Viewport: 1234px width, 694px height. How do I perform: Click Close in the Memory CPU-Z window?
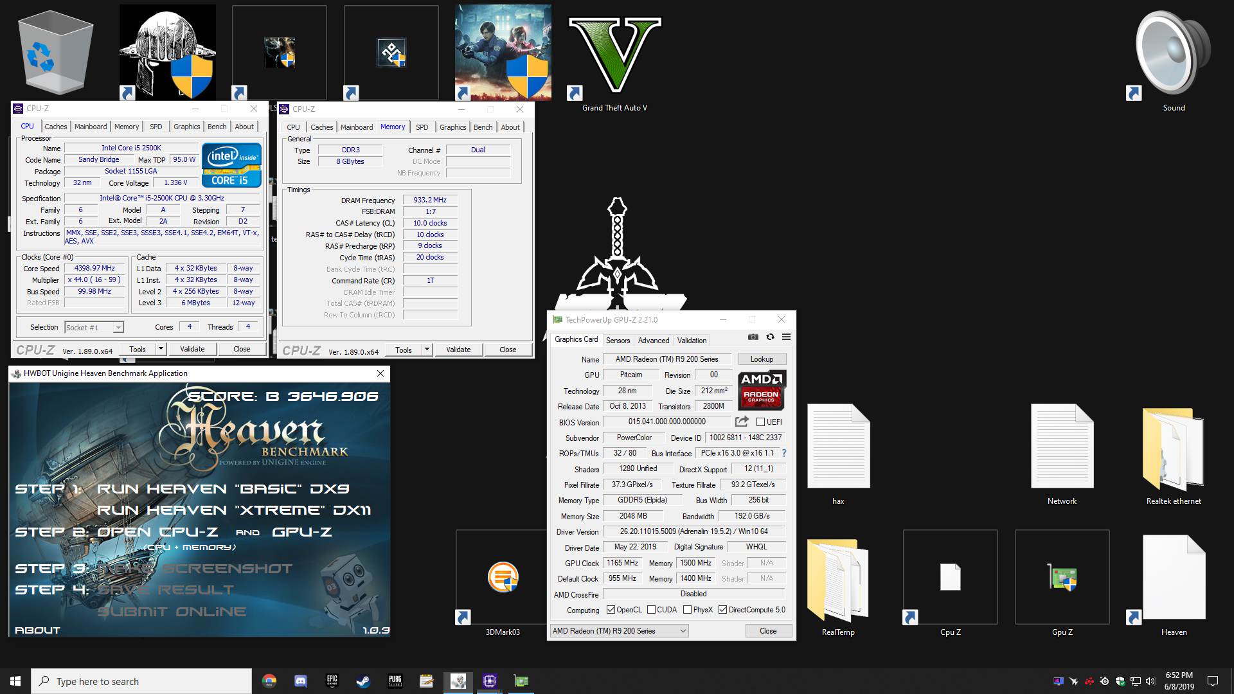click(x=508, y=350)
